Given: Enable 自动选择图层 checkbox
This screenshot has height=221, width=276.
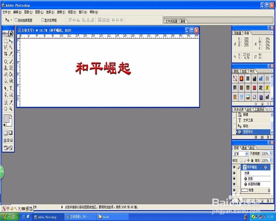Looking at the screenshot, I should coord(16,20).
